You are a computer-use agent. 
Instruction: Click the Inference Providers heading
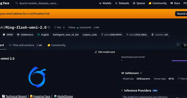point(138,91)
